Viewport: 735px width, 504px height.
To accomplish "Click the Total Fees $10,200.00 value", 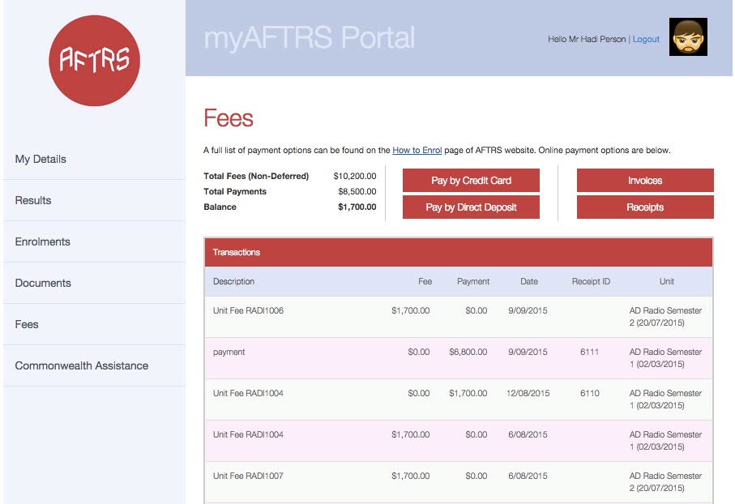I will (x=354, y=176).
